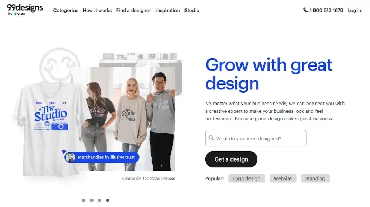Viewport: 370px width, 207px height.
Task: Click Log in
Action: [354, 10]
